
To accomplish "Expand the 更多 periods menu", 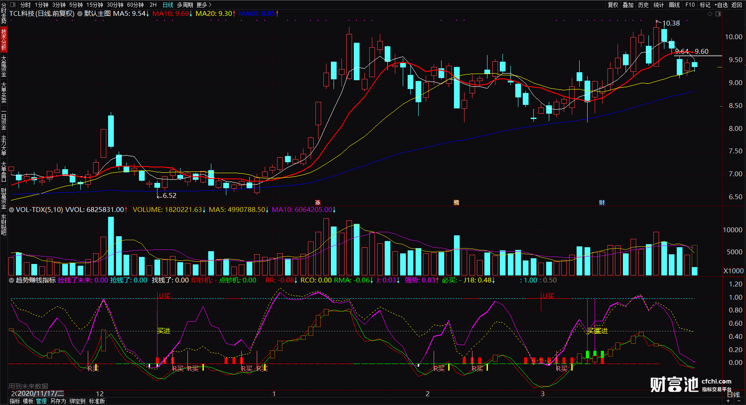I will 204,5.
